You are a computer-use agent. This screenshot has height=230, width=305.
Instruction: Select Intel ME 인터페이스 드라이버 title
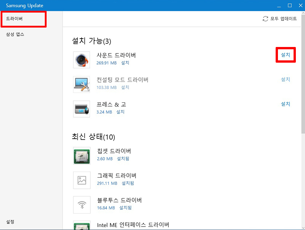point(133,225)
